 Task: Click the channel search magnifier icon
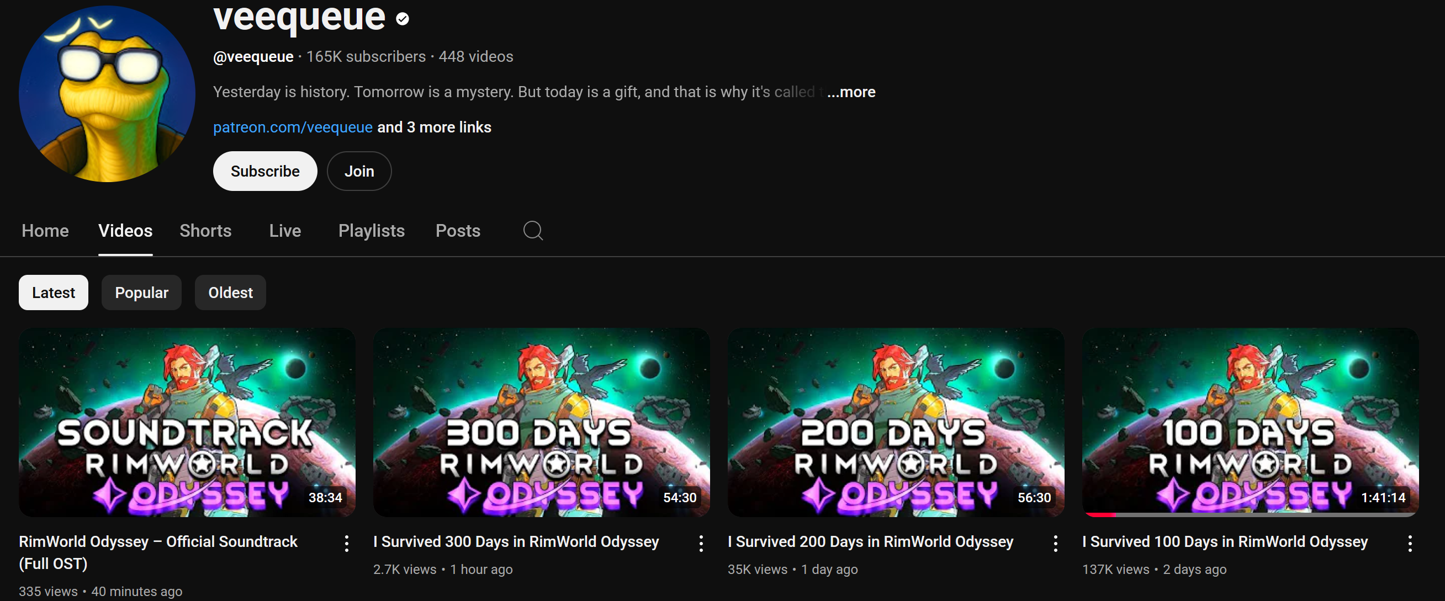[533, 231]
